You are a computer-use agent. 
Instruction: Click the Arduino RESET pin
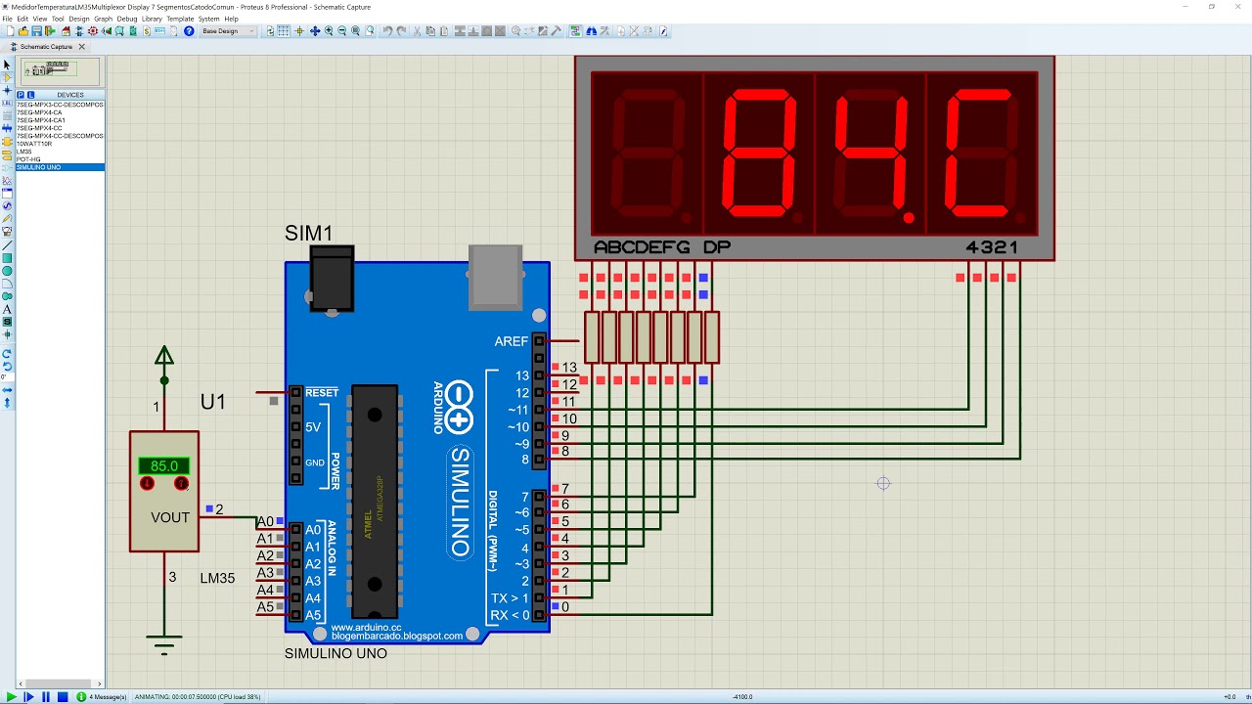(x=295, y=392)
